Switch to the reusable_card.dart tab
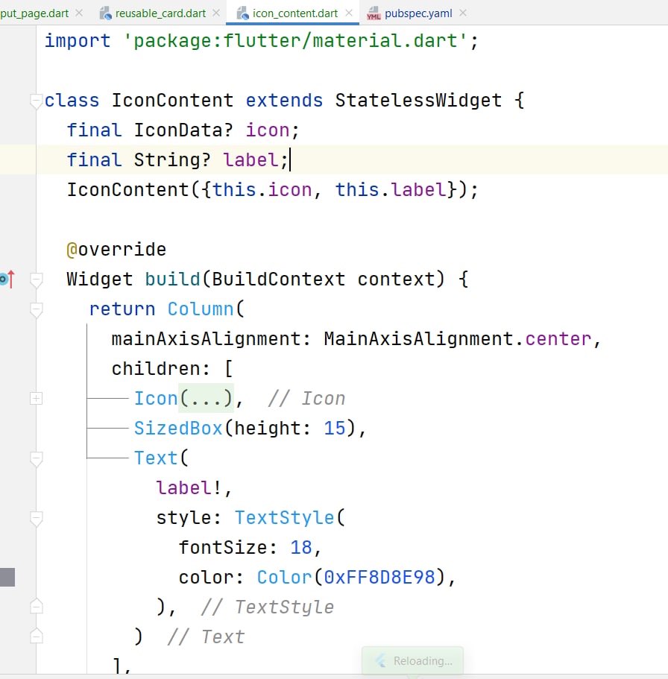The height and width of the screenshot is (679, 668). (x=161, y=13)
